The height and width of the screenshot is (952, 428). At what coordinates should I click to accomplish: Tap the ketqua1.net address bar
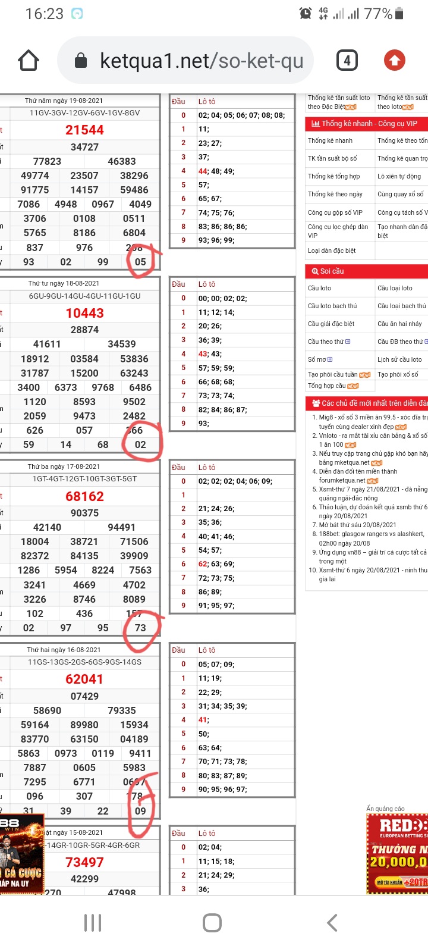[x=185, y=60]
